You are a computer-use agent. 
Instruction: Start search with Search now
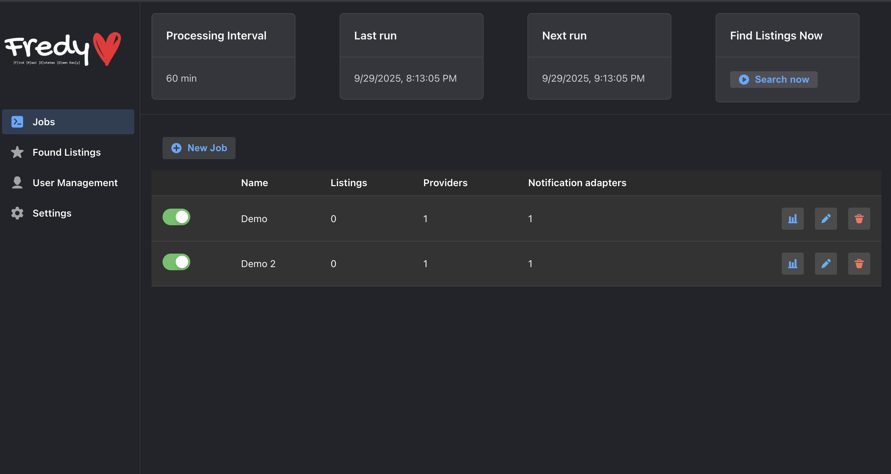click(774, 80)
